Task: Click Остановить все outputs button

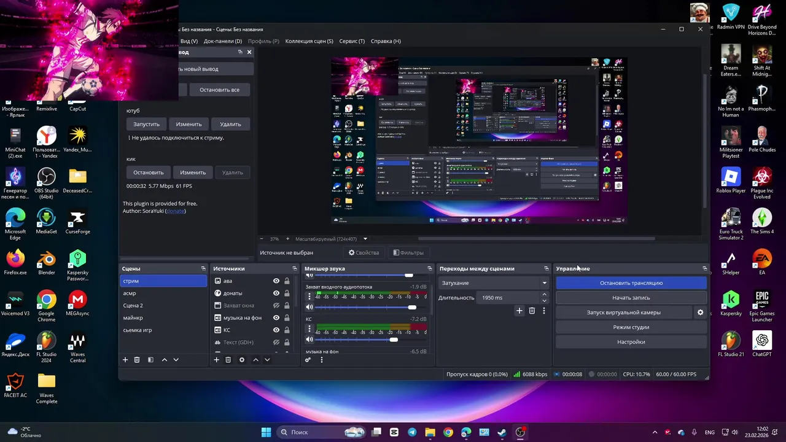Action: (219, 90)
